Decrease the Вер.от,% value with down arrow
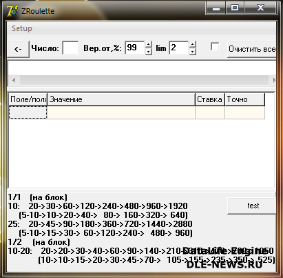The width and height of the screenshot is (283, 278). tap(149, 51)
